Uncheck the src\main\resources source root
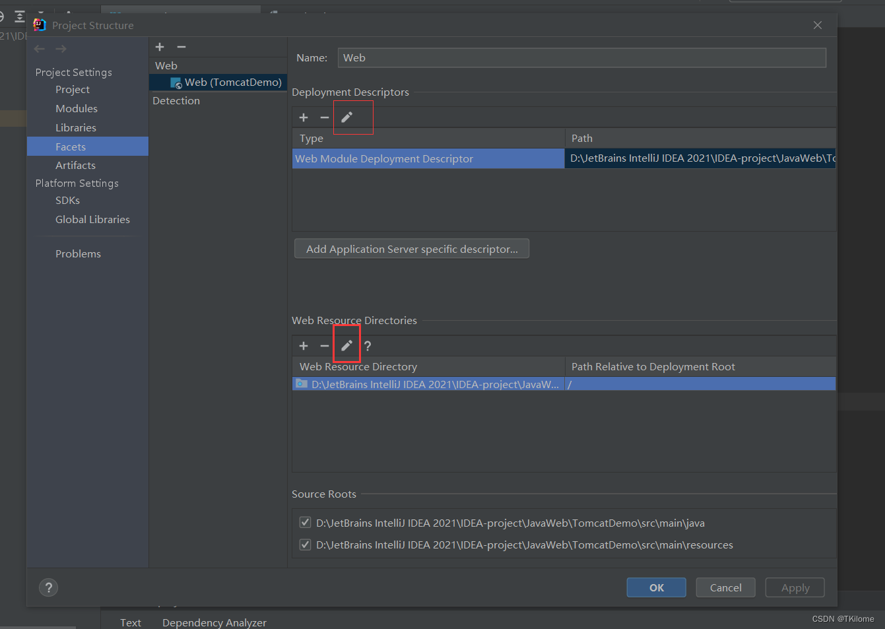Image resolution: width=885 pixels, height=629 pixels. tap(305, 545)
